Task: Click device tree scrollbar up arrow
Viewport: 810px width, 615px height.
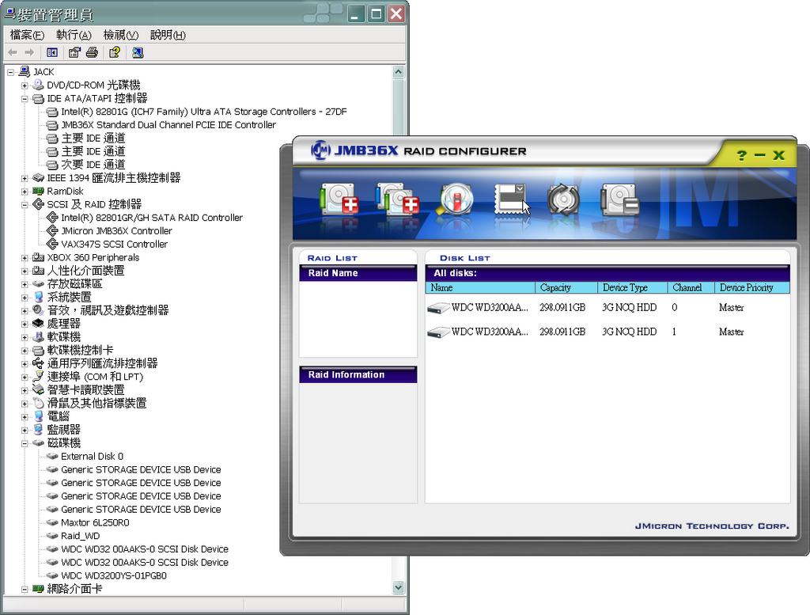Action: pyautogui.click(x=399, y=72)
